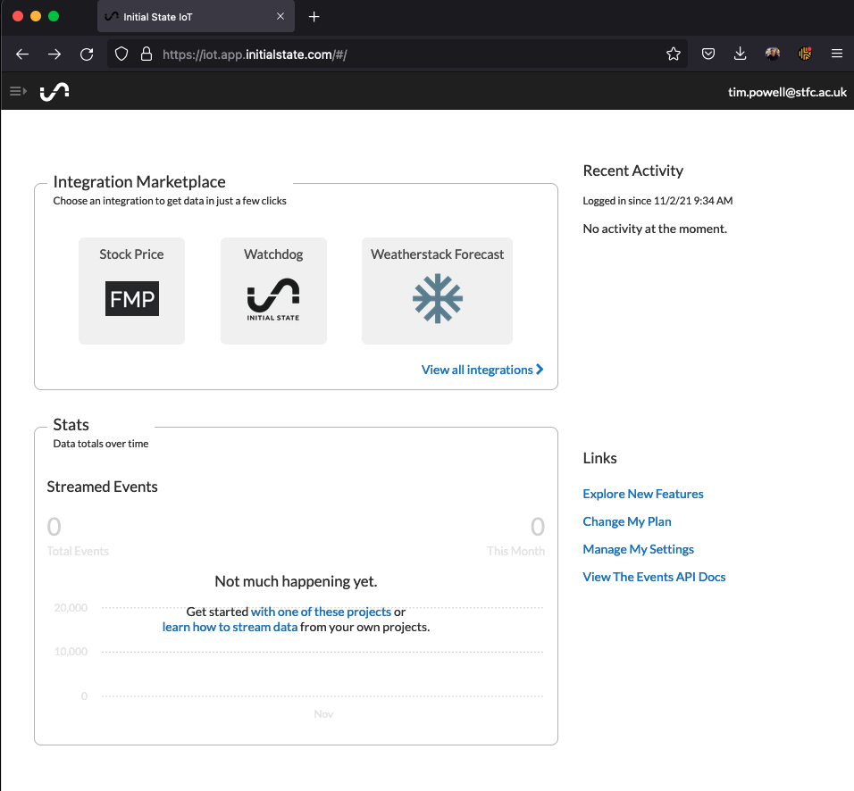Click the 'Not much happening yet.' message
This screenshot has height=791, width=854.
[296, 581]
